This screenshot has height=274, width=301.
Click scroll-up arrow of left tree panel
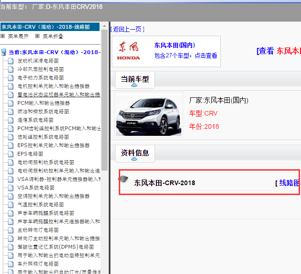pos(104,26)
